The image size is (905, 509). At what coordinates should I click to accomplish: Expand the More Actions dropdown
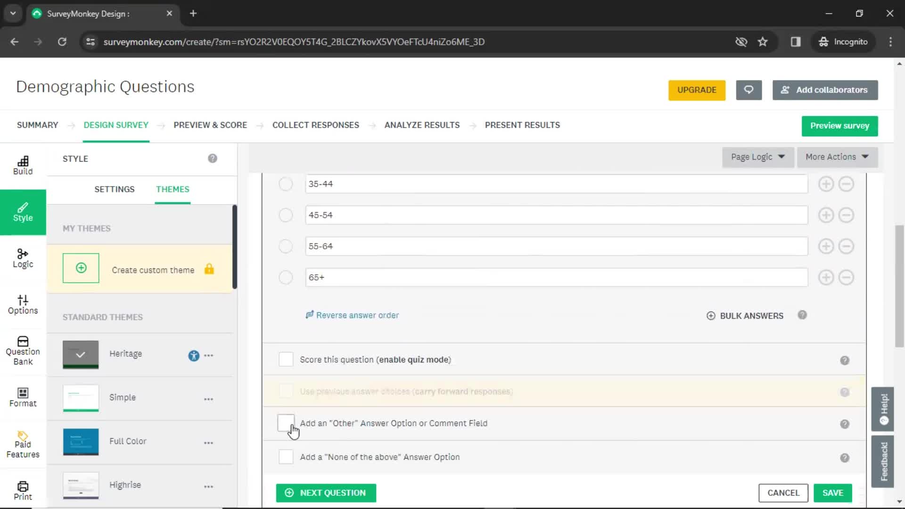837,157
